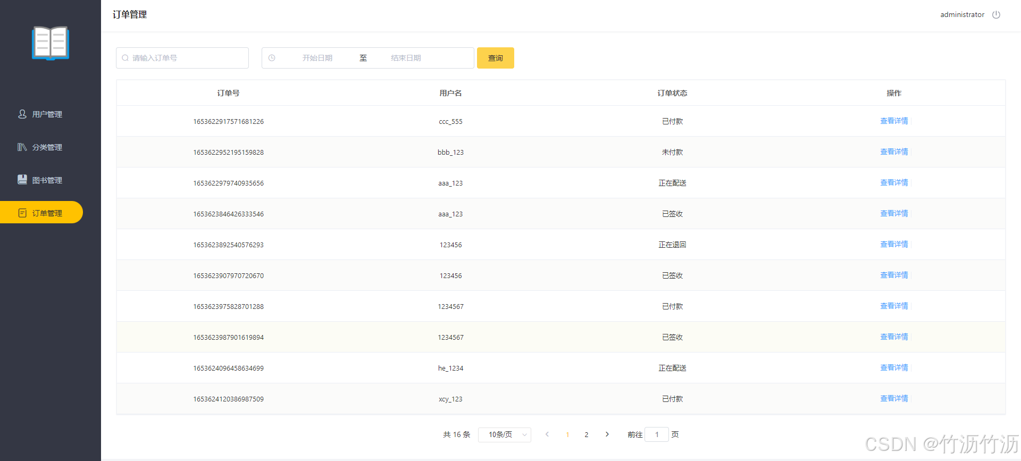Click the books icon beside 分类管理
This screenshot has width=1021, height=461.
22,147
